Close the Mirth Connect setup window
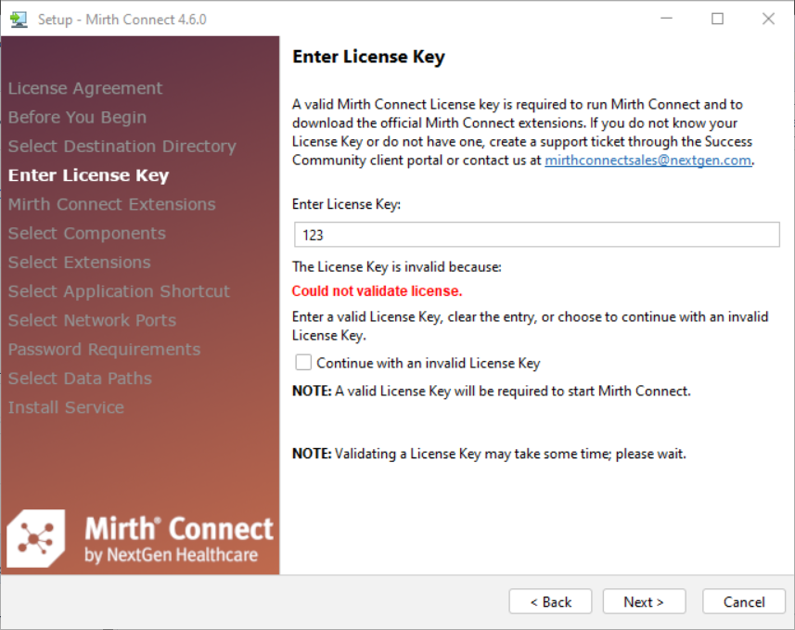The height and width of the screenshot is (630, 795). (768, 19)
